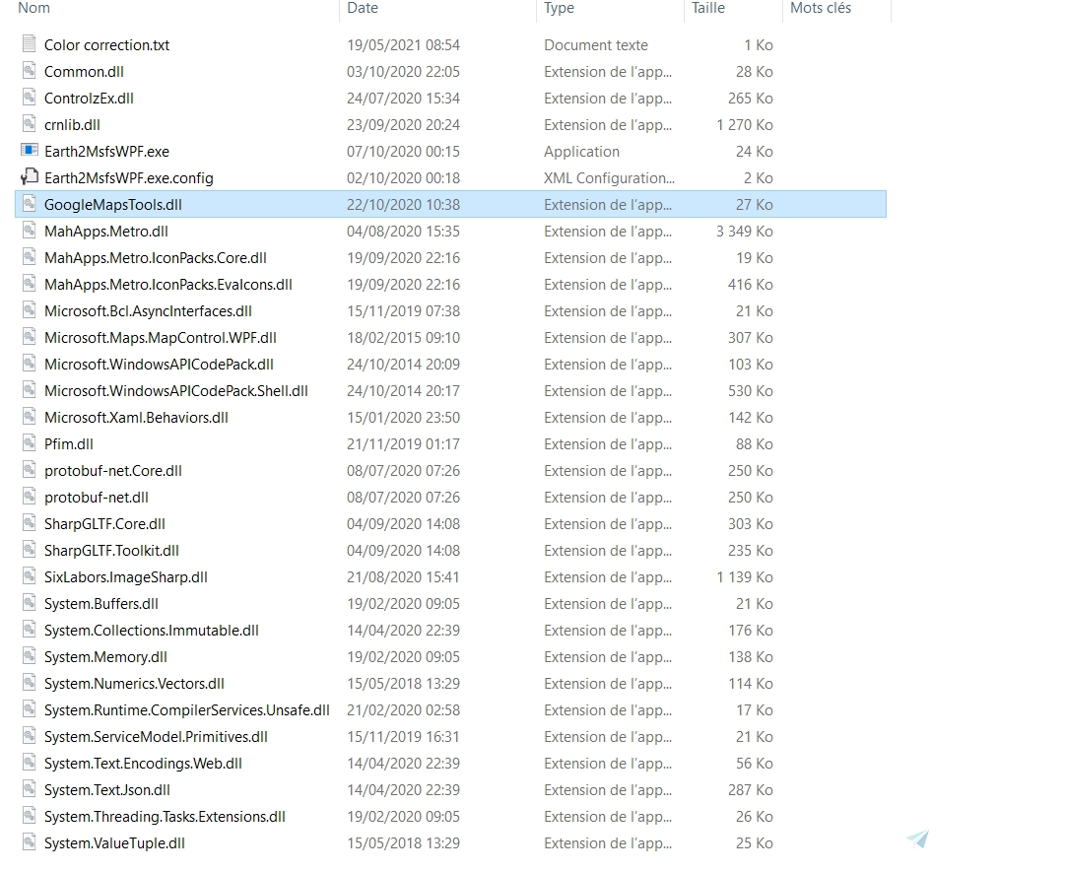Click the icon beside Pfim.dll

pyautogui.click(x=27, y=443)
